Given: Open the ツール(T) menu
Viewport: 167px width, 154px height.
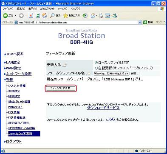Looking at the screenshot, I should (x=62, y=9).
